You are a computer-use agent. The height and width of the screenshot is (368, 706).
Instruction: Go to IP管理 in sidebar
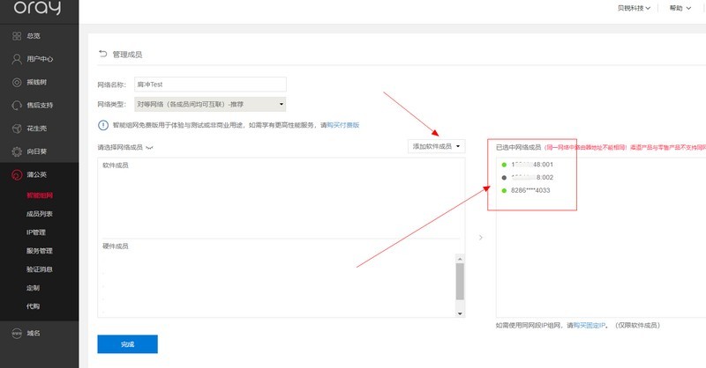36,232
